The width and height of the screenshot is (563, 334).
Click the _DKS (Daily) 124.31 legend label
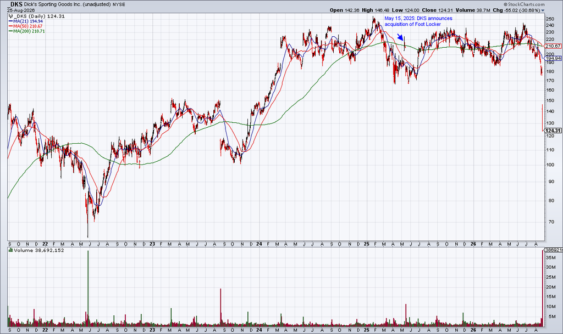[40, 16]
